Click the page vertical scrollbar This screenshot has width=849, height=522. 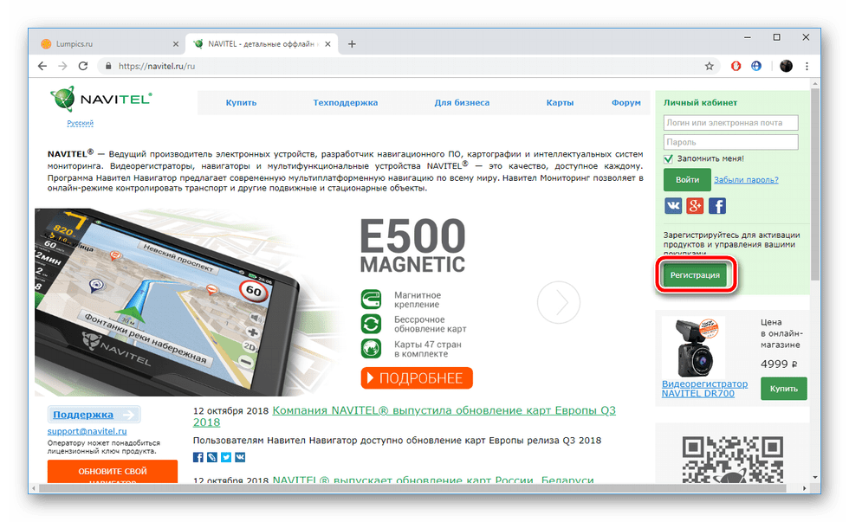[814, 190]
